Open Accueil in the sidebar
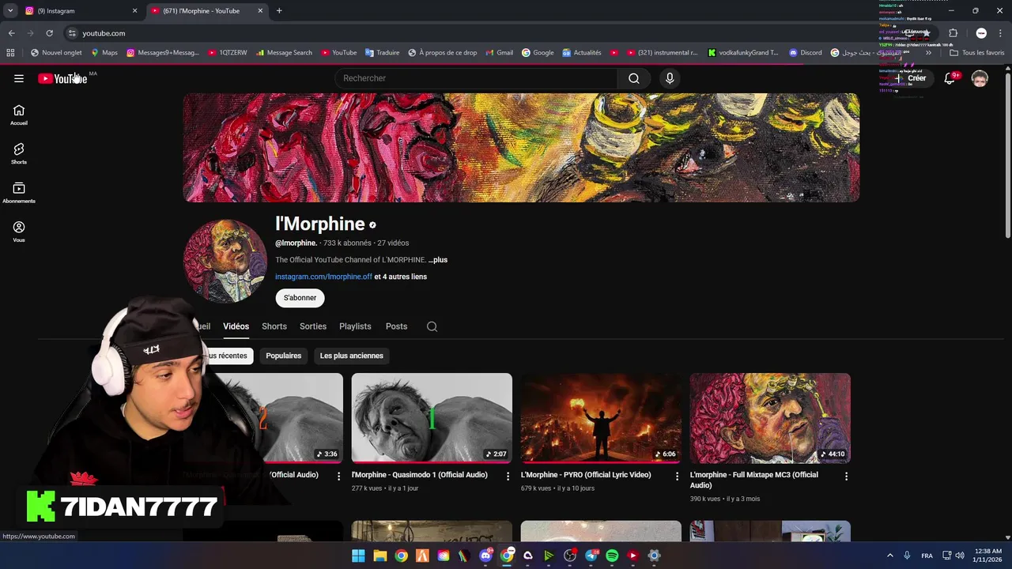 [19, 115]
